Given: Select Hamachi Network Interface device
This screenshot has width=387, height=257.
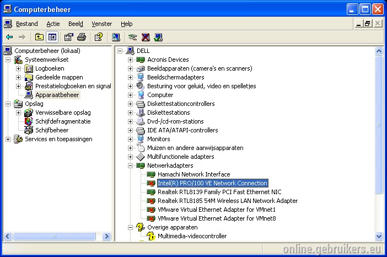Looking at the screenshot, I should point(193,174).
